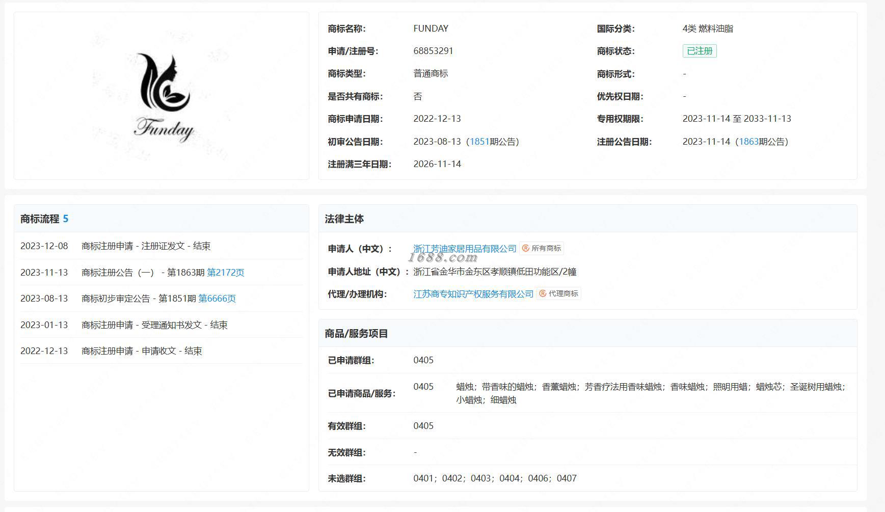Click the 已注册 status tag
Image resolution: width=885 pixels, height=512 pixels.
(x=700, y=51)
